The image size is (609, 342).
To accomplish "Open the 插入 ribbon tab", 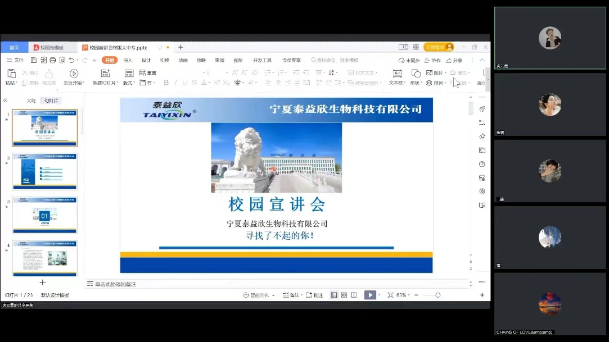I will click(x=128, y=60).
